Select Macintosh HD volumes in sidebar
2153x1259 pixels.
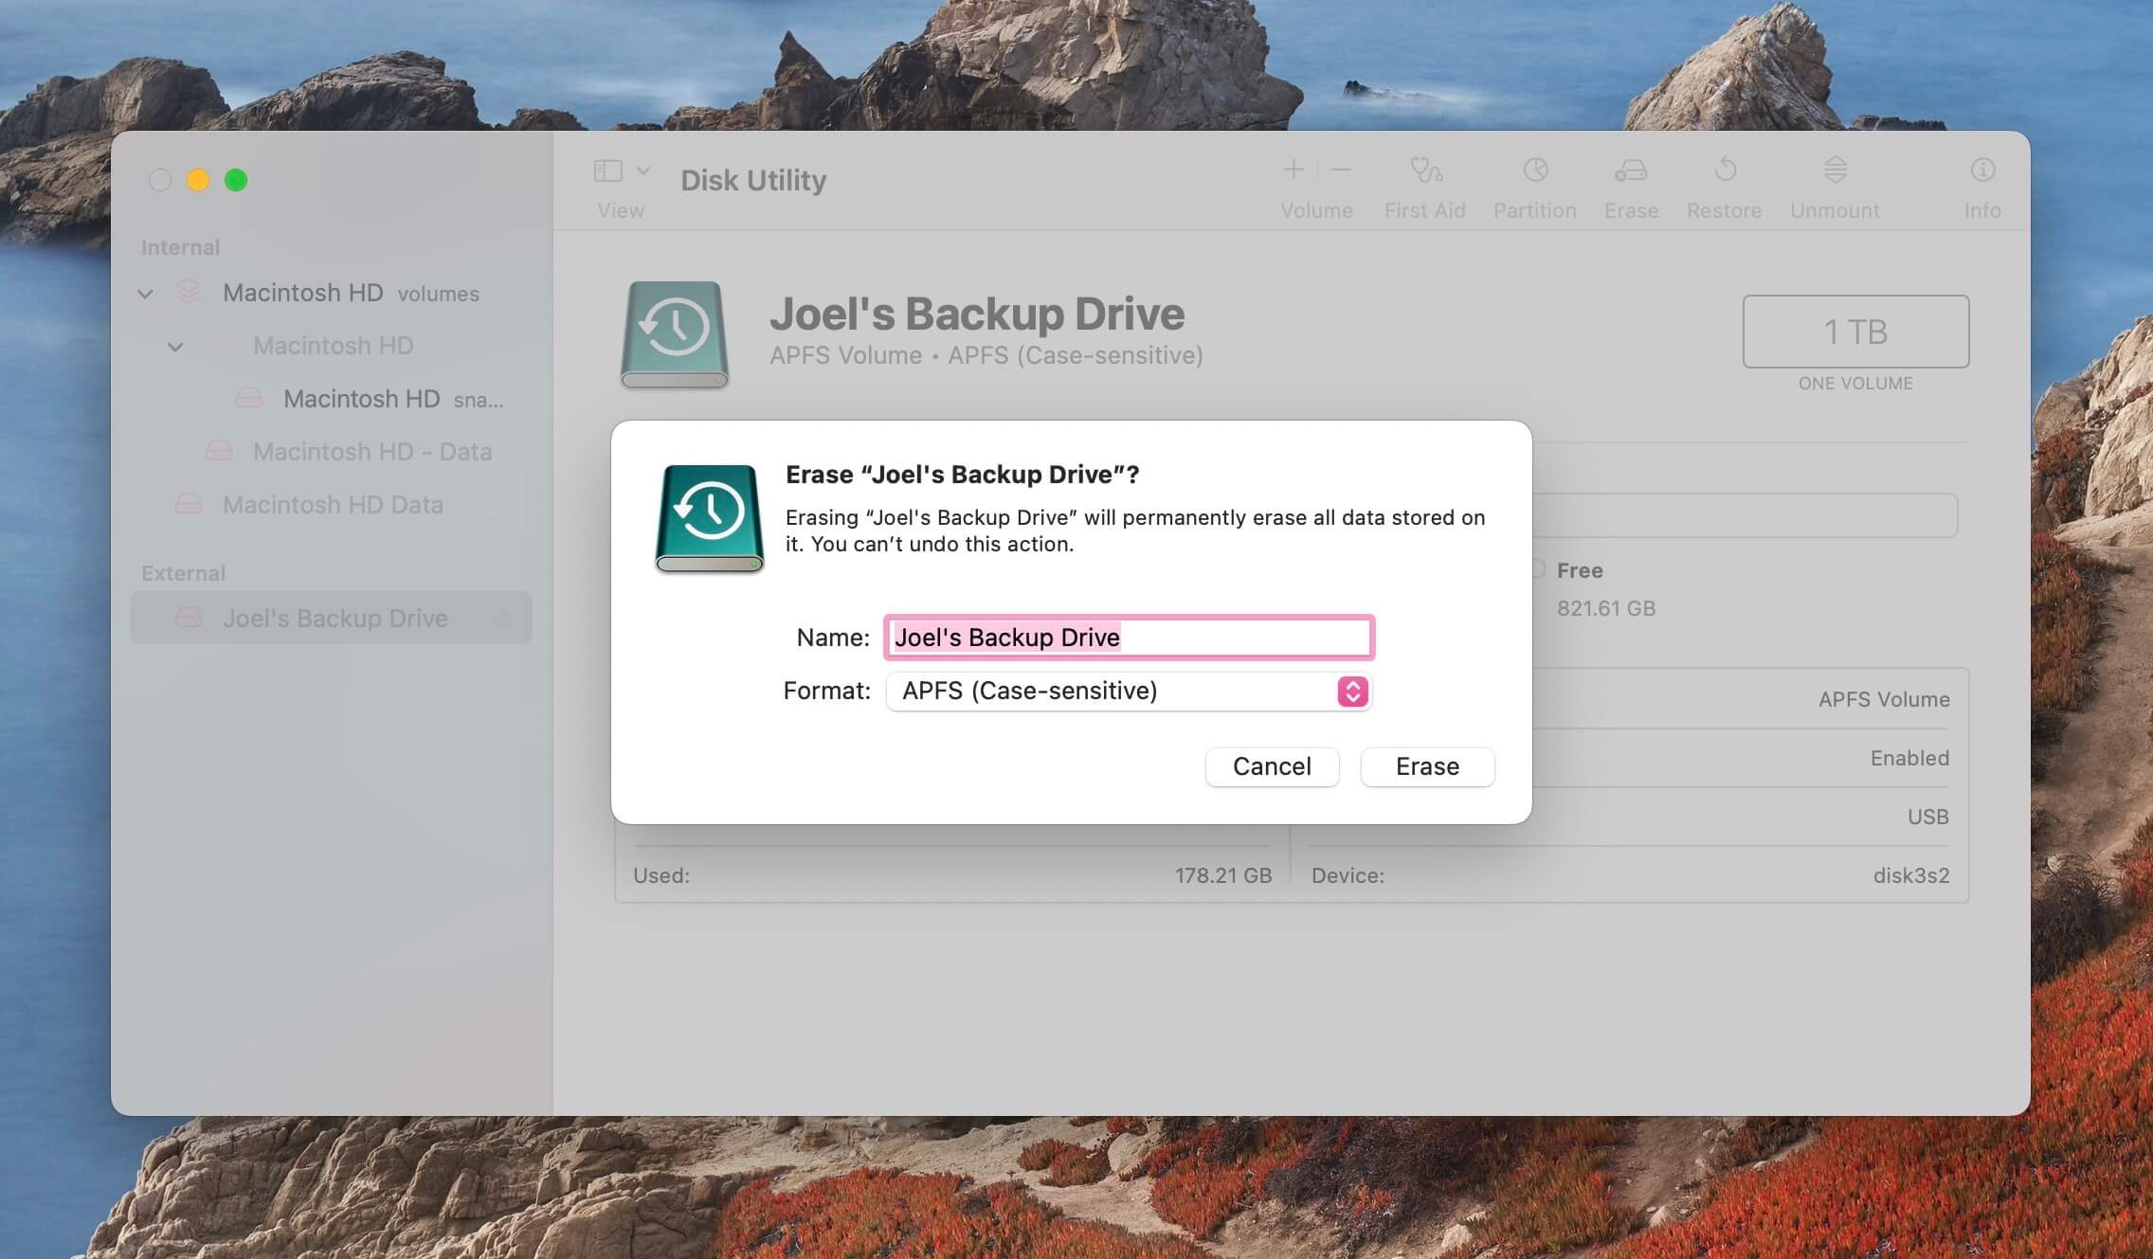pyautogui.click(x=331, y=293)
